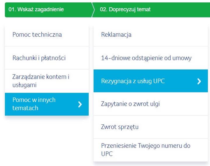Screen dimensions: 210x166
Task: Select the Pomoc techniczna topic
Action: [47, 35]
